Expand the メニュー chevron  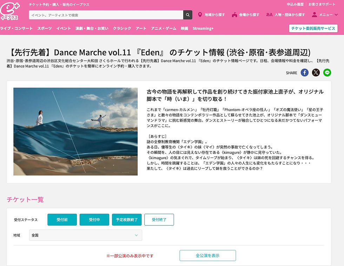tap(336, 15)
